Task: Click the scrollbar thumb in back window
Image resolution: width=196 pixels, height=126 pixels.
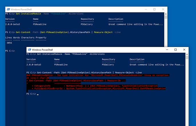Action: 166,17
